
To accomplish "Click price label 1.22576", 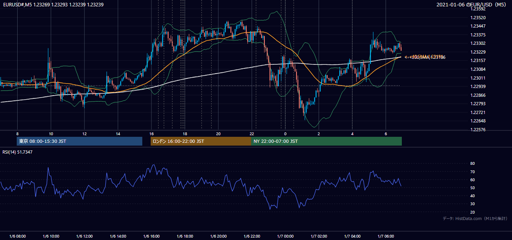I will click(478, 130).
